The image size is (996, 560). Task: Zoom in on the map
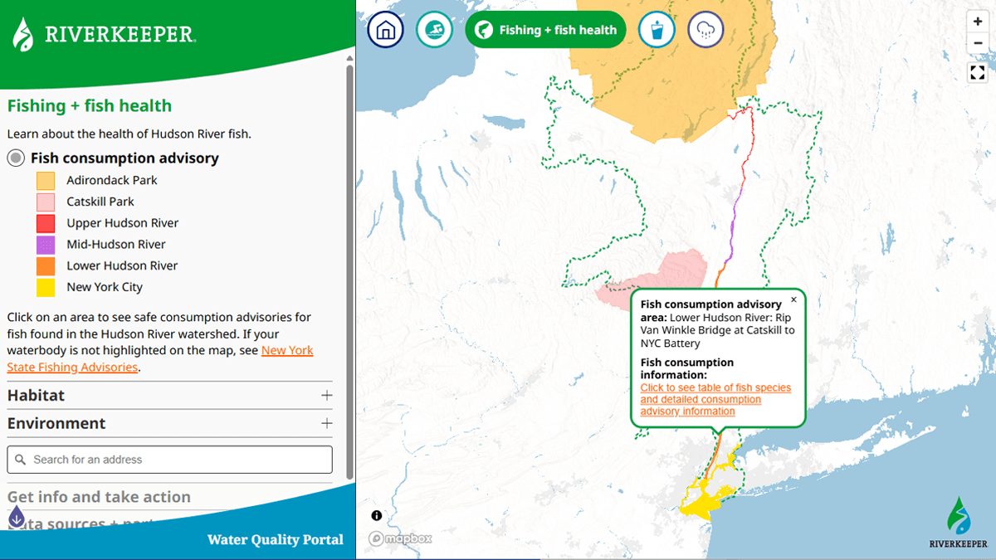[978, 22]
